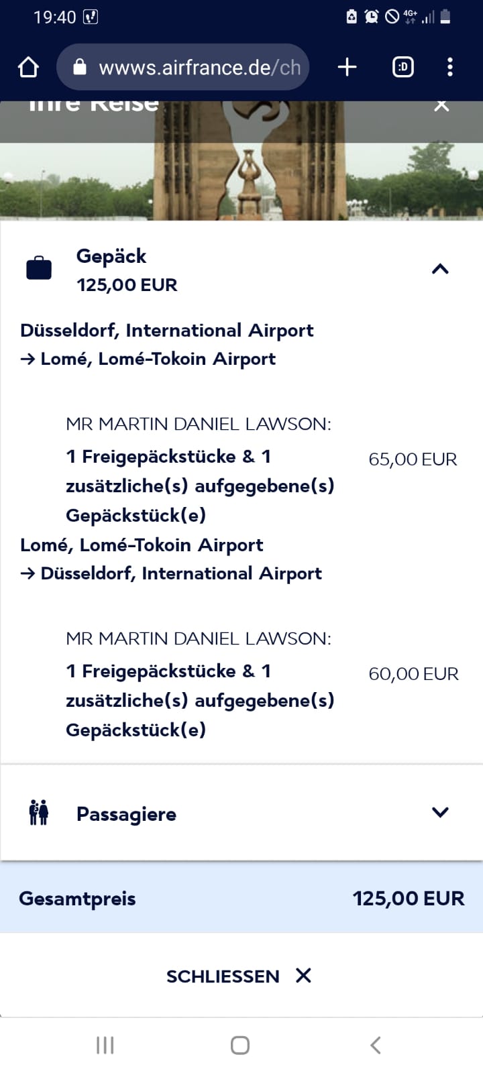Tap the padlock site security icon

(80, 67)
